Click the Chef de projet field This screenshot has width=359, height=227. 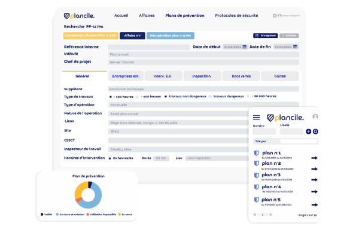click(203, 62)
